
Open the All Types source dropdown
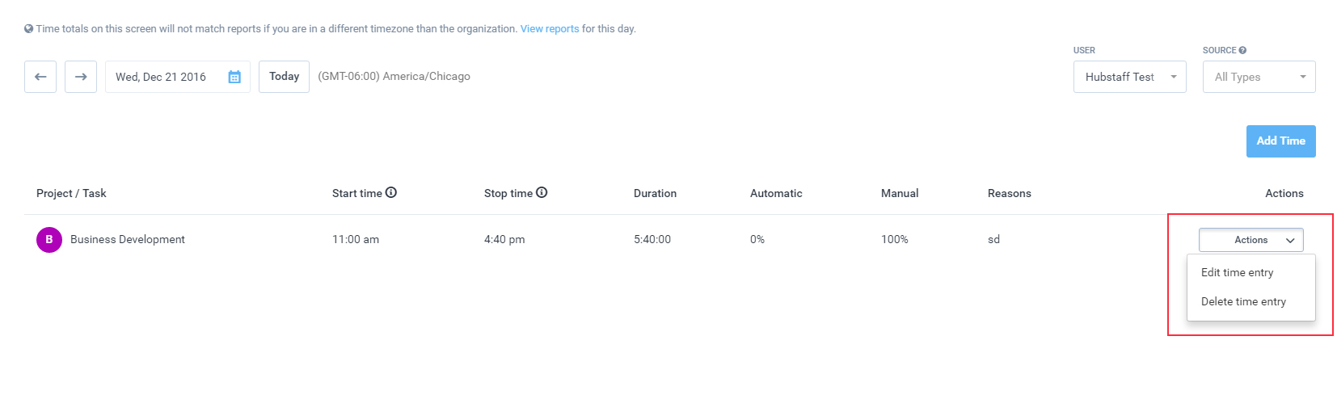click(x=1259, y=77)
